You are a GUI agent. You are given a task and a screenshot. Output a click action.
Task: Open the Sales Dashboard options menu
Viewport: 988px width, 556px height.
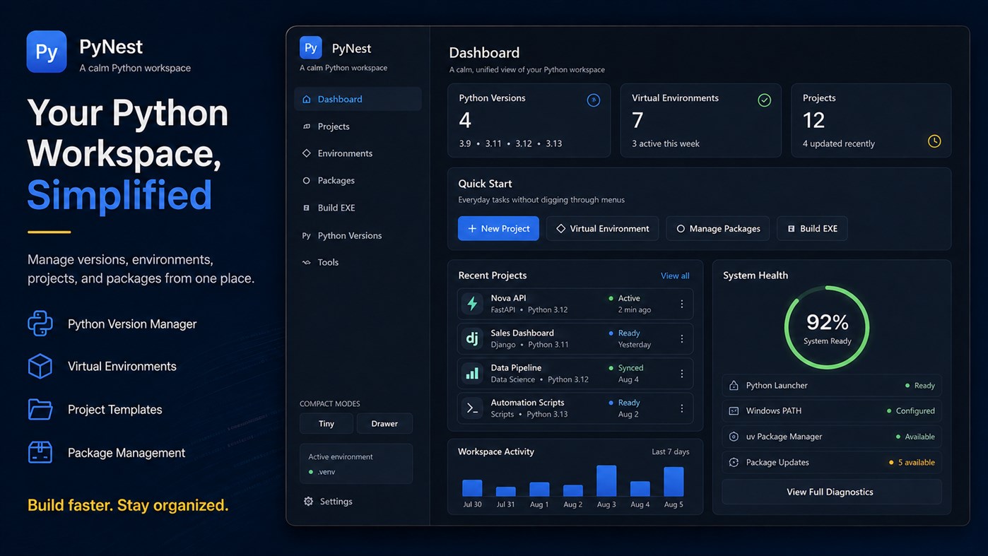(682, 338)
